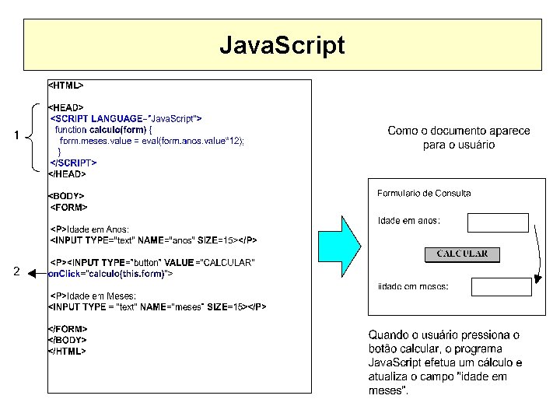Click the </BODY> closing tag
Image resolution: width=560 pixels, height=420 pixels.
(68, 340)
